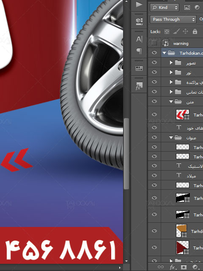Screen dimensions: 203x271
Task: Click the red double chevron on canvas
Action: click(x=17, y=160)
